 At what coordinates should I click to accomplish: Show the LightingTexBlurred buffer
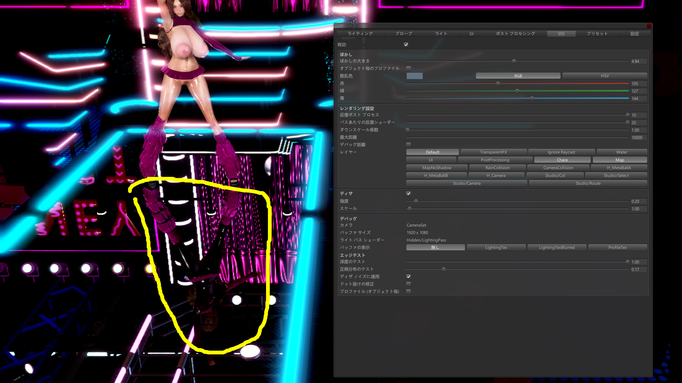coord(557,248)
